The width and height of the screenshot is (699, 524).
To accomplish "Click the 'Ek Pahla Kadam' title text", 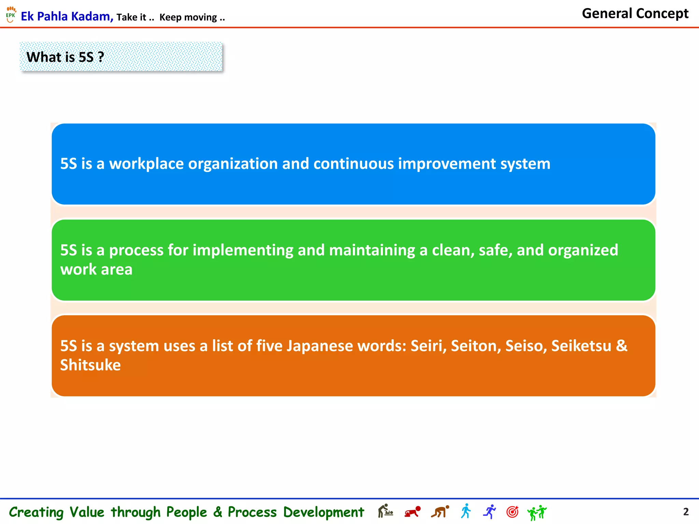I will pyautogui.click(x=67, y=16).
